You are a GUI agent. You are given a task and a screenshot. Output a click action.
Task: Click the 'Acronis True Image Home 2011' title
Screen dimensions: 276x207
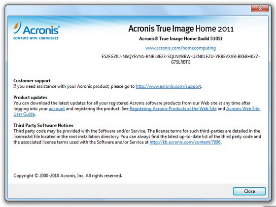[181, 29]
